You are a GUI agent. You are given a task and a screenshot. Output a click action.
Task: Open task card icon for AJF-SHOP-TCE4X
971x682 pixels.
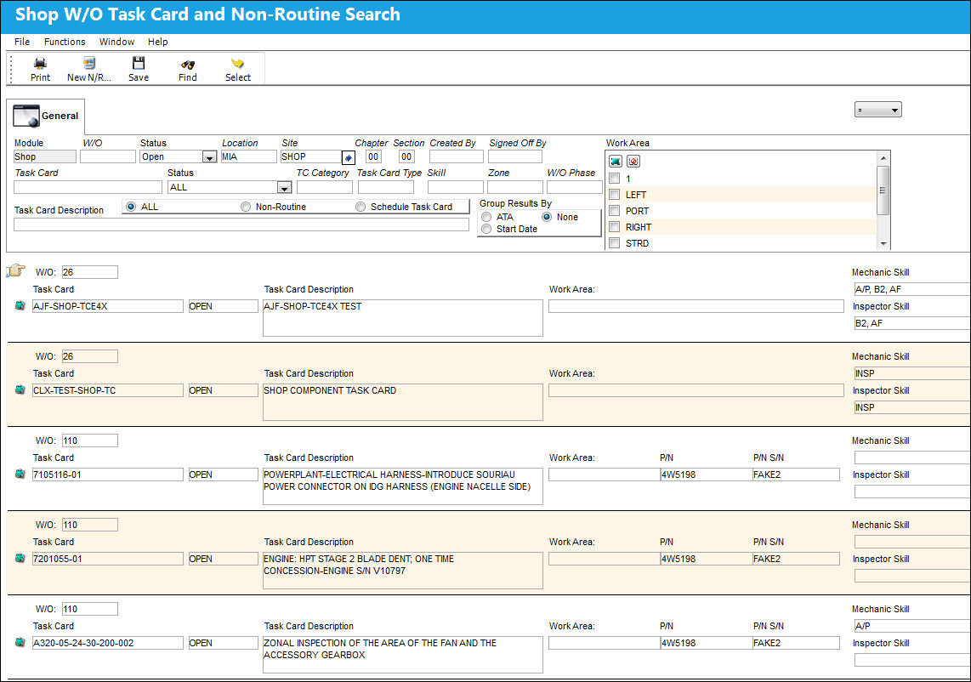coord(20,305)
